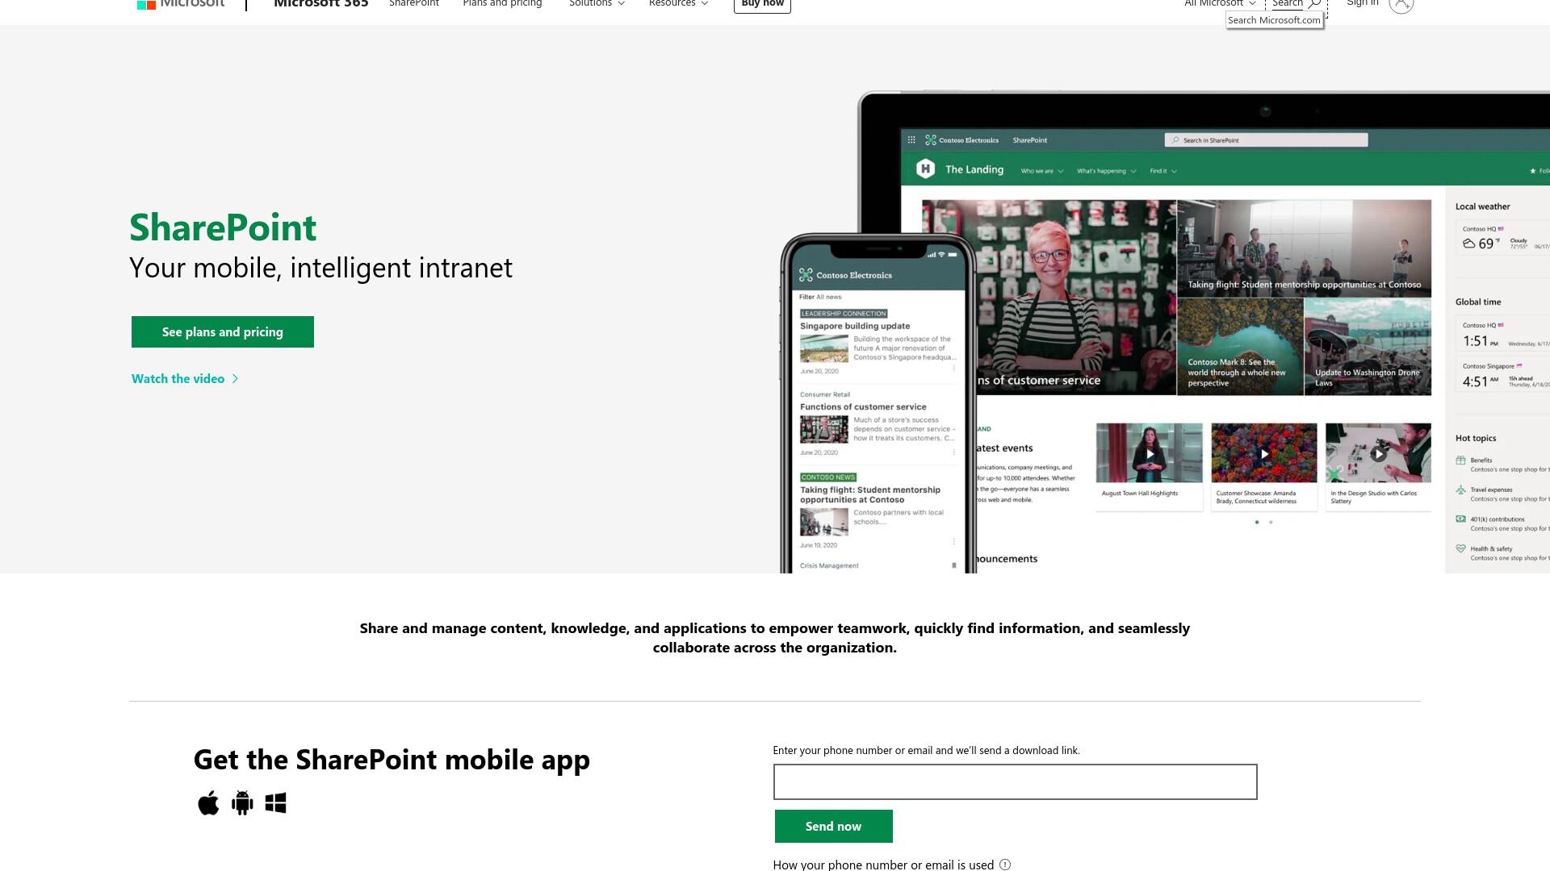This screenshot has width=1550, height=871.
Task: Open the SharePoint nav item
Action: point(414,4)
